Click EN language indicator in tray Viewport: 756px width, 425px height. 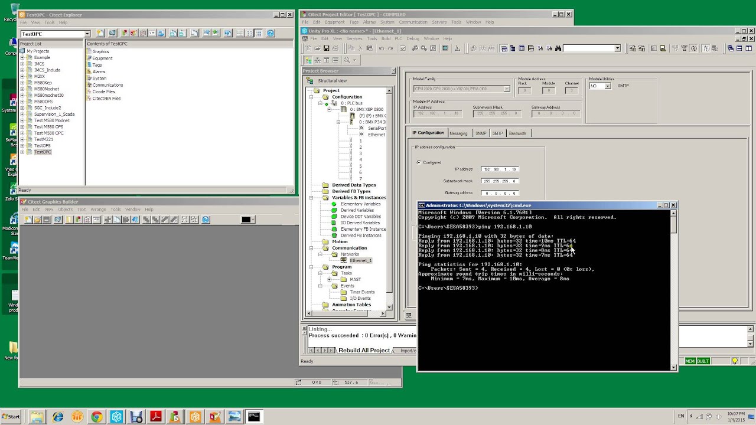point(681,416)
